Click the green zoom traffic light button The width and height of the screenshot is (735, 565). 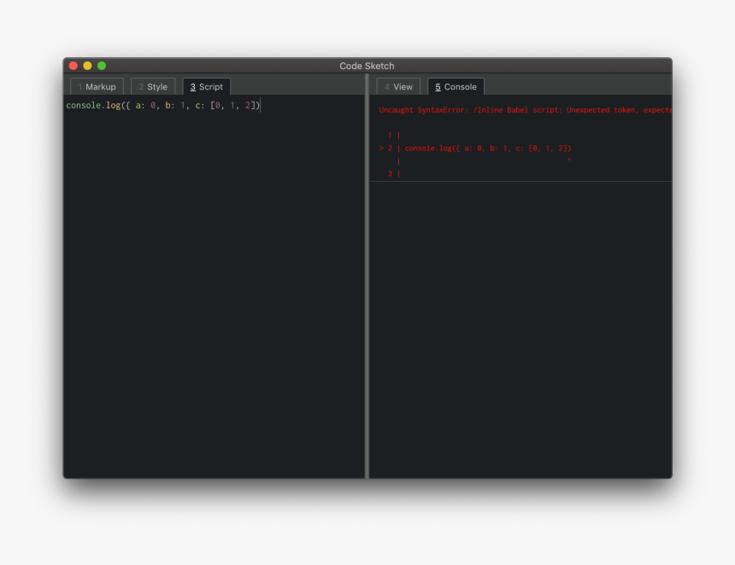click(x=102, y=65)
